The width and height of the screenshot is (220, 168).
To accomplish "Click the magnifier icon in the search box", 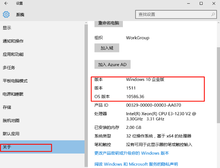I will tap(213, 14).
